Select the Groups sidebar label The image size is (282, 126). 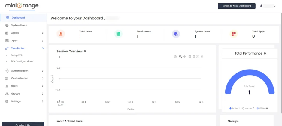pos(16,94)
